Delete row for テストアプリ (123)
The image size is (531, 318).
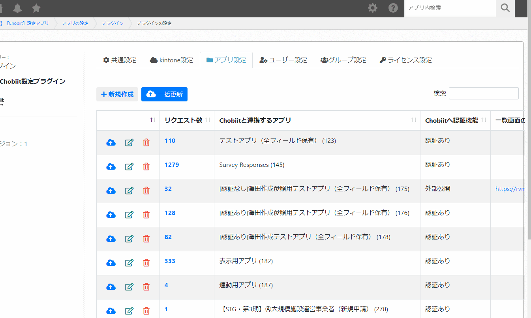(x=146, y=142)
